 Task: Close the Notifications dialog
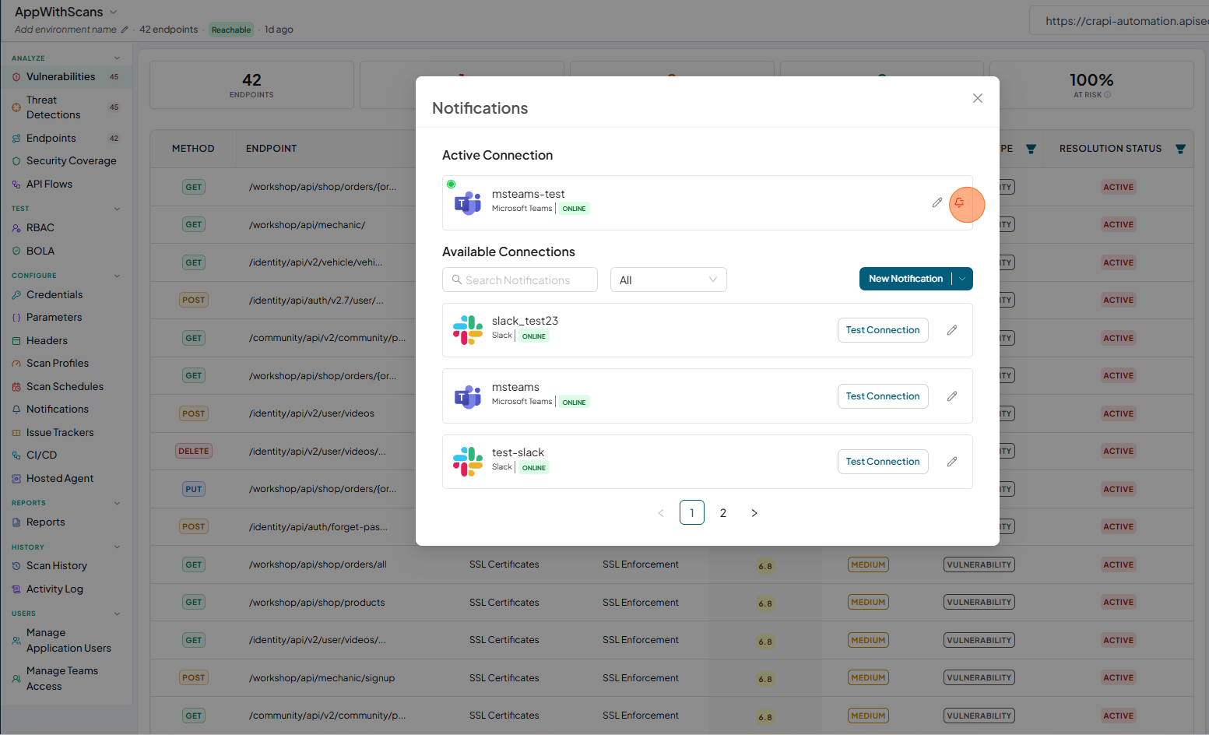point(978,98)
